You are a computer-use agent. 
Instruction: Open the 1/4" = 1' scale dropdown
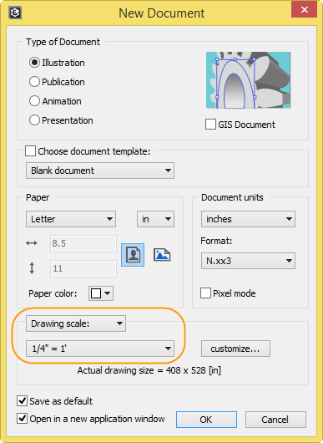coord(100,349)
